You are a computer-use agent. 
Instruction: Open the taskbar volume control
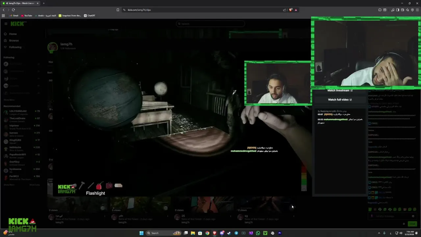[401, 233]
